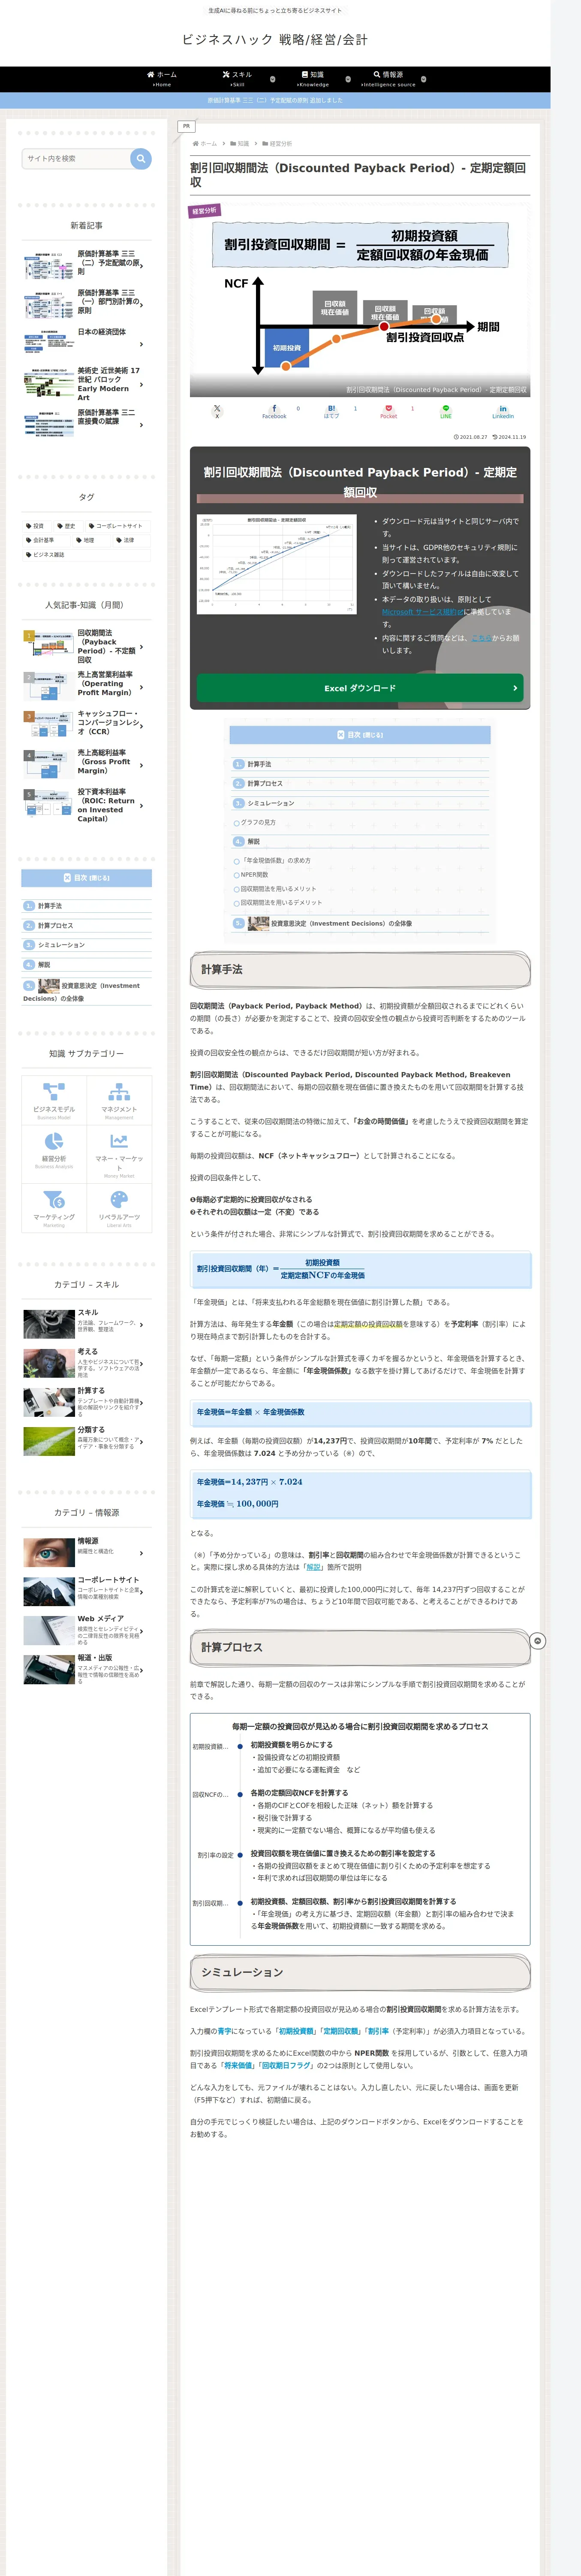The image size is (581, 2576).
Task: Expand the dropdown arrow beside スキル menu
Action: (273, 79)
